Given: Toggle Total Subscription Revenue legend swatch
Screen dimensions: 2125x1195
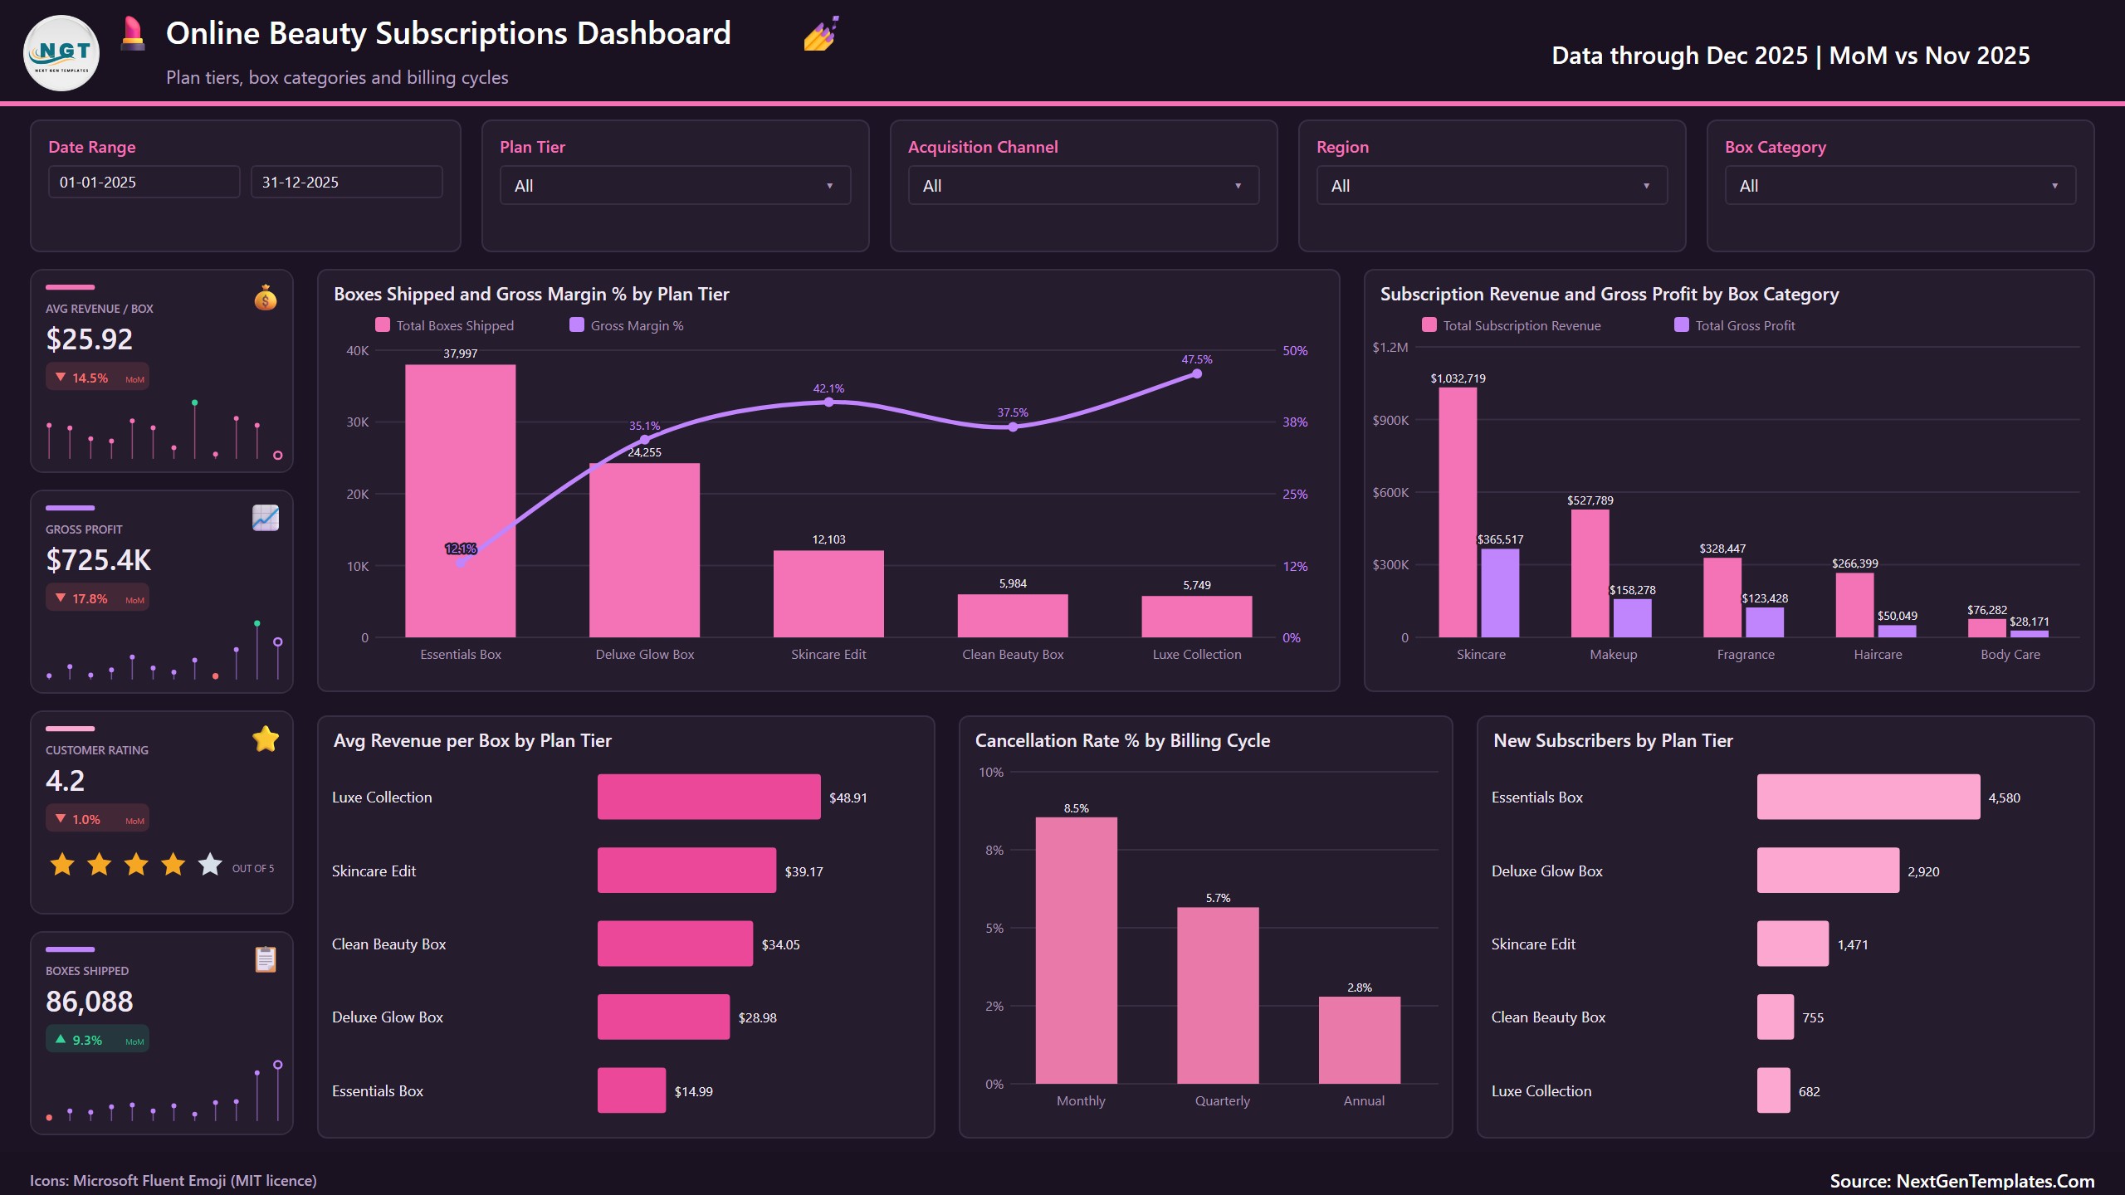Looking at the screenshot, I should [x=1429, y=325].
